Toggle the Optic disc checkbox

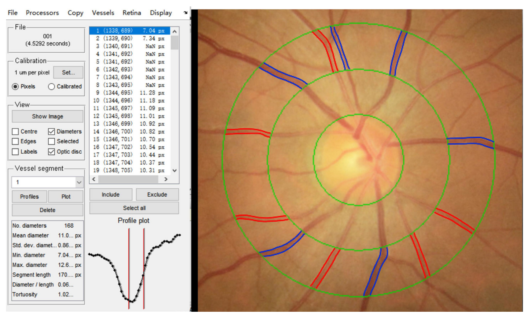coord(51,152)
